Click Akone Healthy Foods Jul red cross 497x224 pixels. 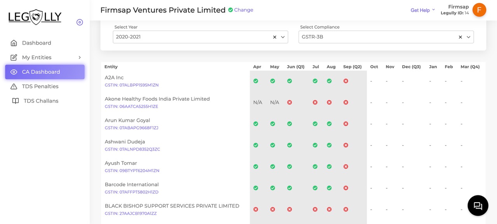click(315, 102)
